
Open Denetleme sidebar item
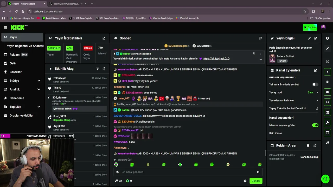coord(22,98)
